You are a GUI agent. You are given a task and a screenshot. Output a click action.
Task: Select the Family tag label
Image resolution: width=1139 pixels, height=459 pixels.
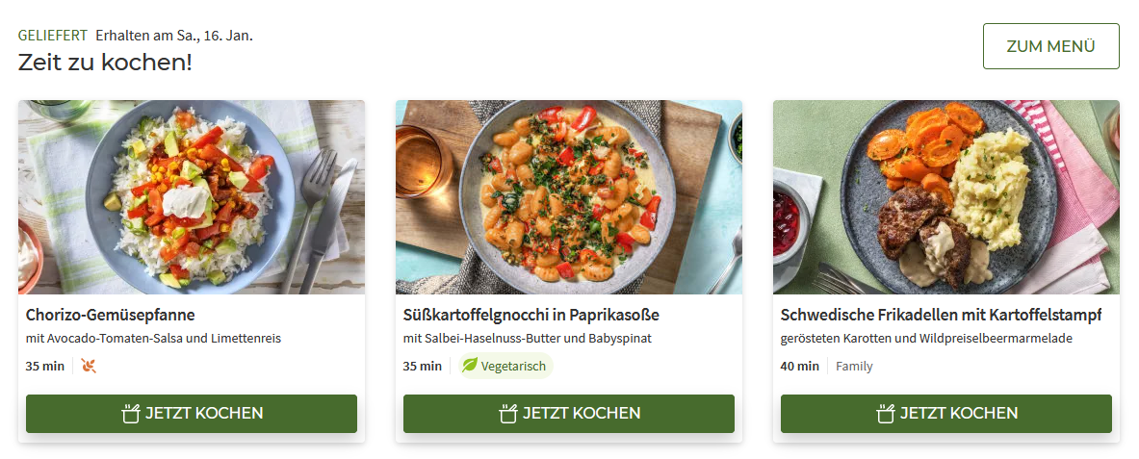pos(854,366)
